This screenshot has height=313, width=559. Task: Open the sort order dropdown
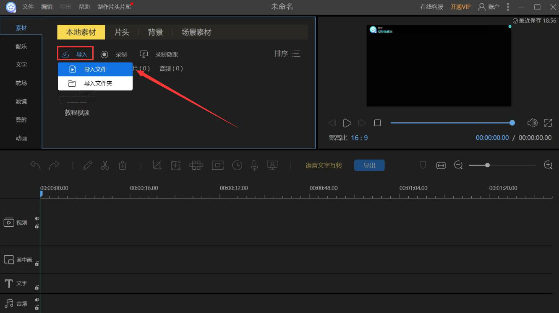[x=287, y=54]
